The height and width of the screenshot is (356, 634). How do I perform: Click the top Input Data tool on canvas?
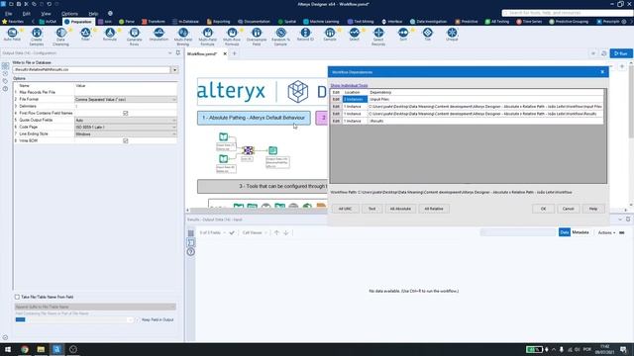click(223, 136)
